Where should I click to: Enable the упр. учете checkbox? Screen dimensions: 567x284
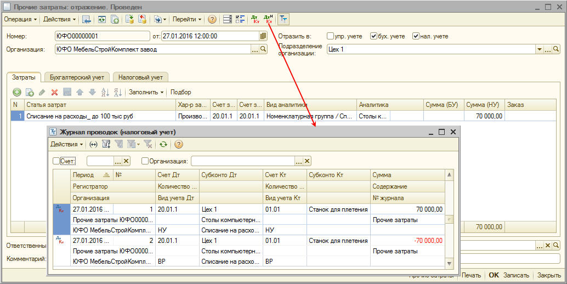331,36
